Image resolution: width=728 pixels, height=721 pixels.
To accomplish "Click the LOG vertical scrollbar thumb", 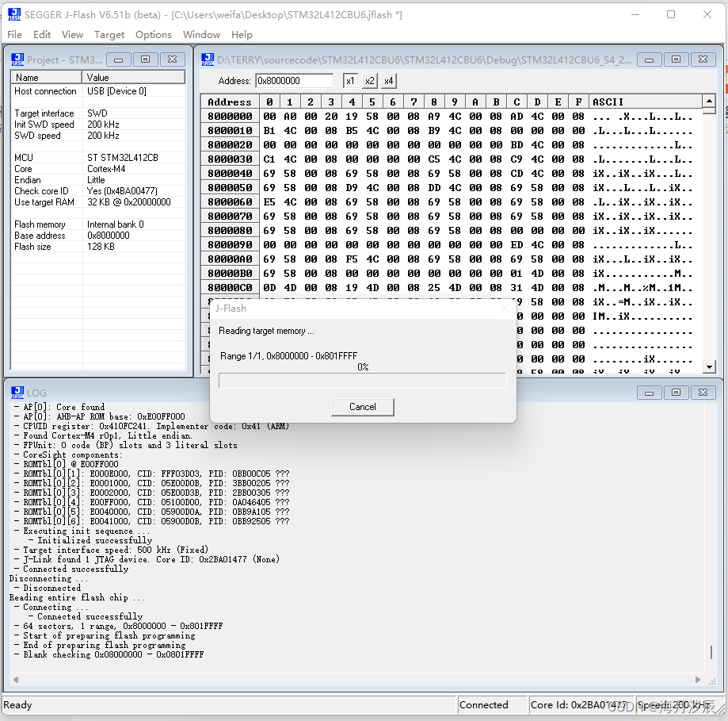I will tap(711, 652).
